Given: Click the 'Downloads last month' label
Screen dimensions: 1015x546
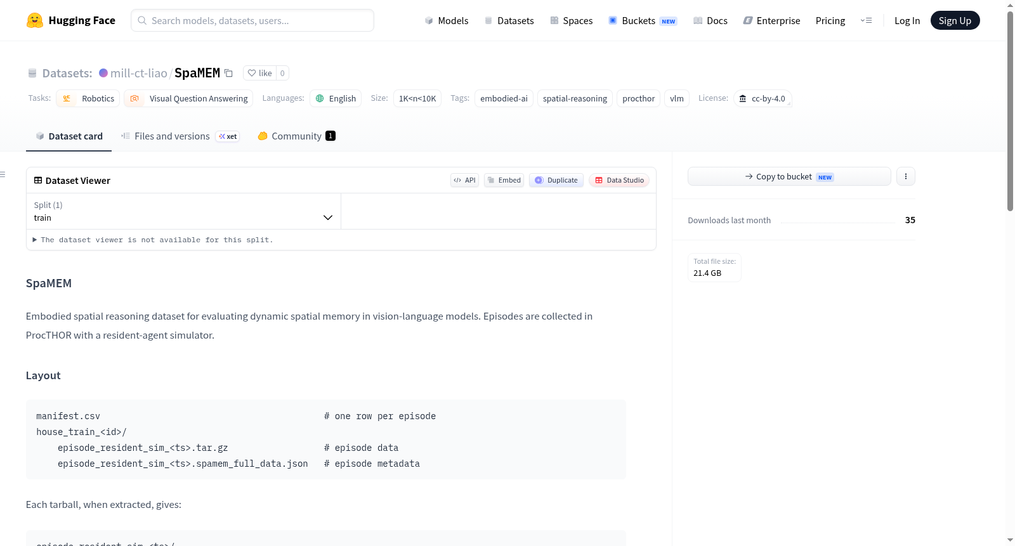Looking at the screenshot, I should click(x=729, y=220).
